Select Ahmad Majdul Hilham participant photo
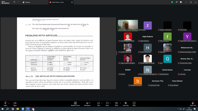198x111 pixels. coord(128,36)
